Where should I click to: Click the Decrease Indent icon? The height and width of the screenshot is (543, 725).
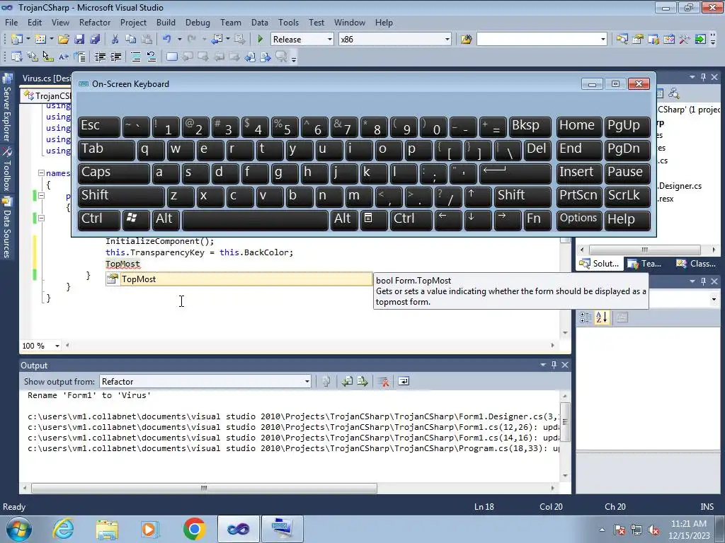pyautogui.click(x=101, y=57)
